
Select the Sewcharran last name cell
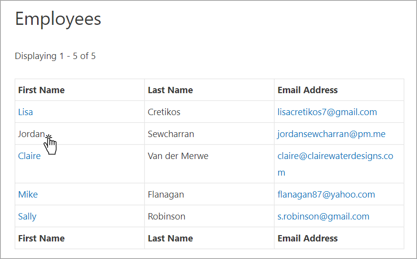172,134
